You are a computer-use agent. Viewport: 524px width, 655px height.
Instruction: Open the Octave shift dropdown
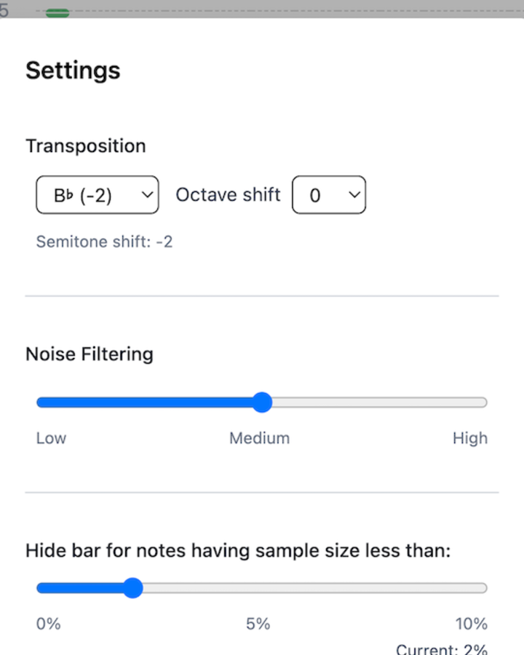[329, 194]
